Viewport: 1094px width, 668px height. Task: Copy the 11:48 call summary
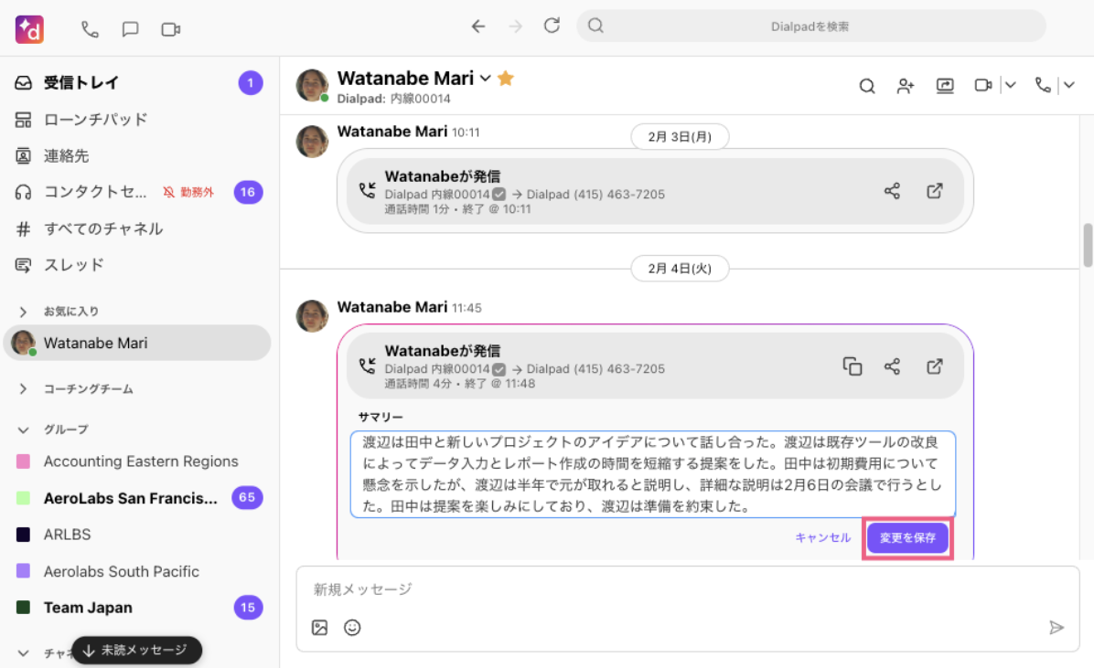(852, 366)
